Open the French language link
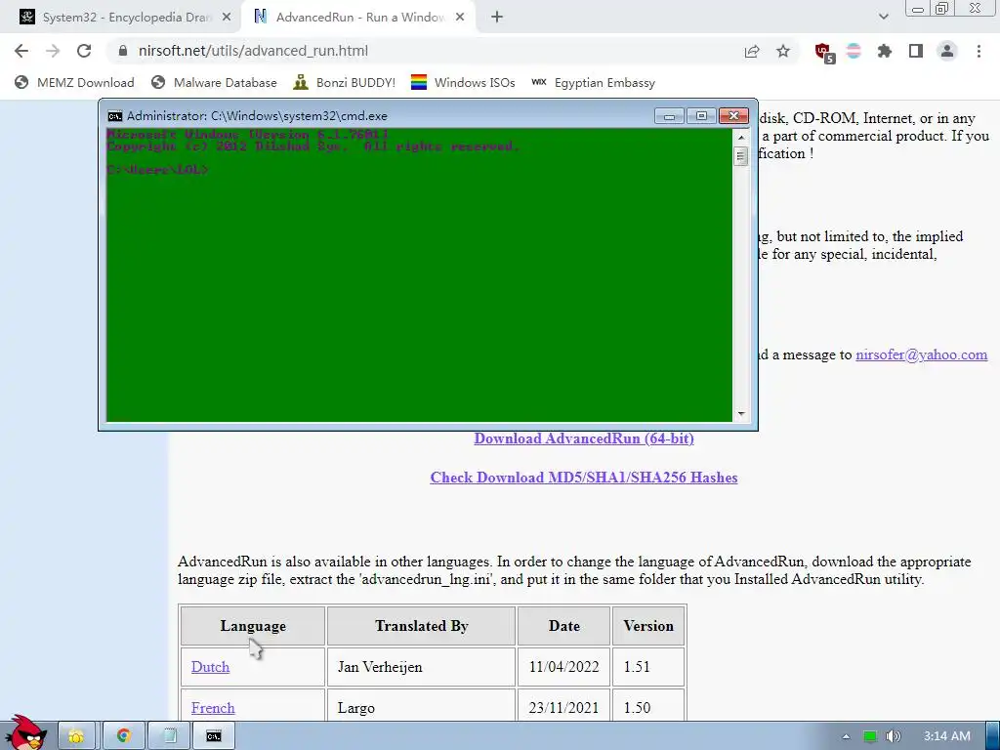This screenshot has height=750, width=1000. click(213, 708)
